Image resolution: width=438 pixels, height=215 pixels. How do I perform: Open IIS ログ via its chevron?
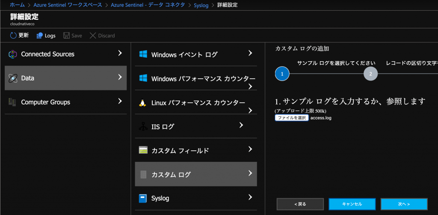click(241, 125)
